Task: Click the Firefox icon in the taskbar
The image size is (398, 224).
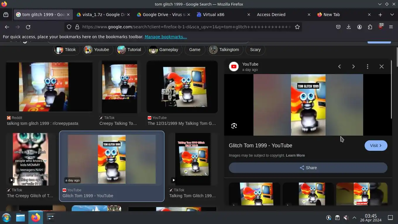Action: click(36, 217)
